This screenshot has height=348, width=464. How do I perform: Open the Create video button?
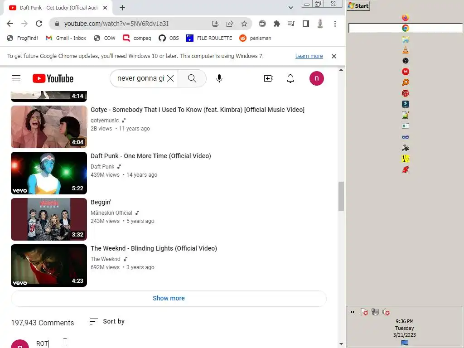coord(268,78)
